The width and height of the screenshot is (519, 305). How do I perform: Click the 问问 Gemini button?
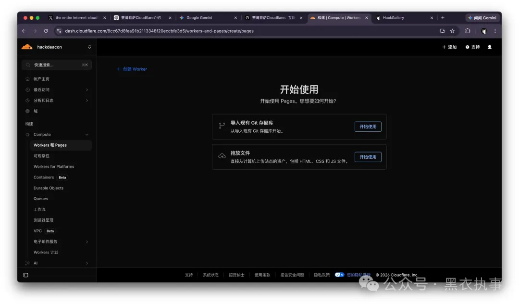click(x=482, y=18)
